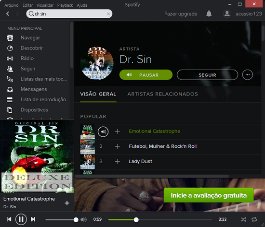Select the Emotional Catastrophe track title
265x227 pixels.
[x=155, y=131]
